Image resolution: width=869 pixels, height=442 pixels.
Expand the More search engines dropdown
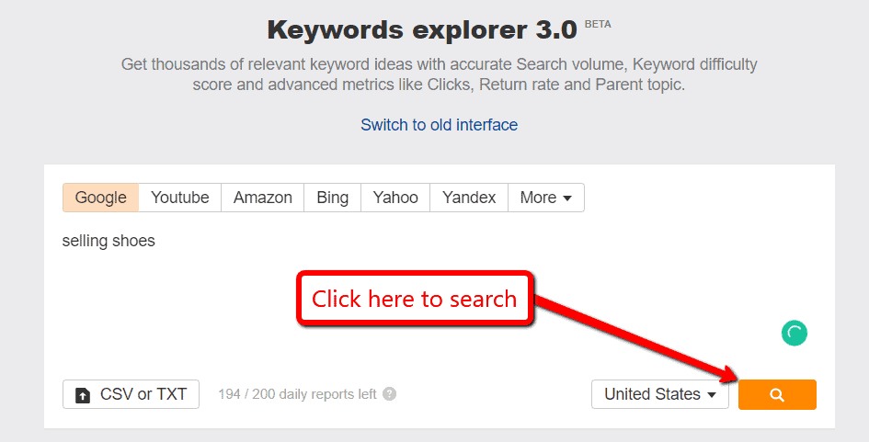(x=546, y=198)
